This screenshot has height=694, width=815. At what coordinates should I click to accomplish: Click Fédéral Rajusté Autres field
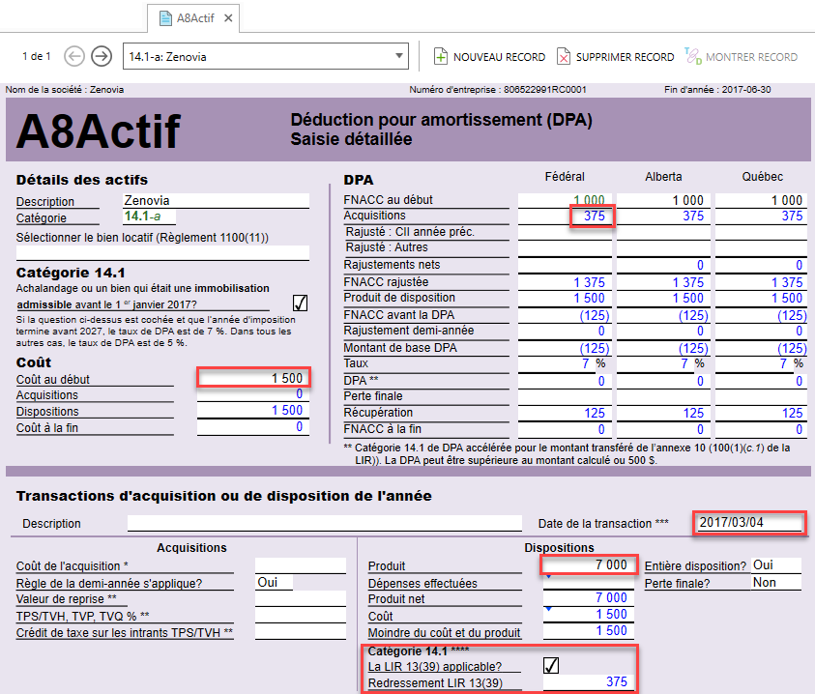565,248
